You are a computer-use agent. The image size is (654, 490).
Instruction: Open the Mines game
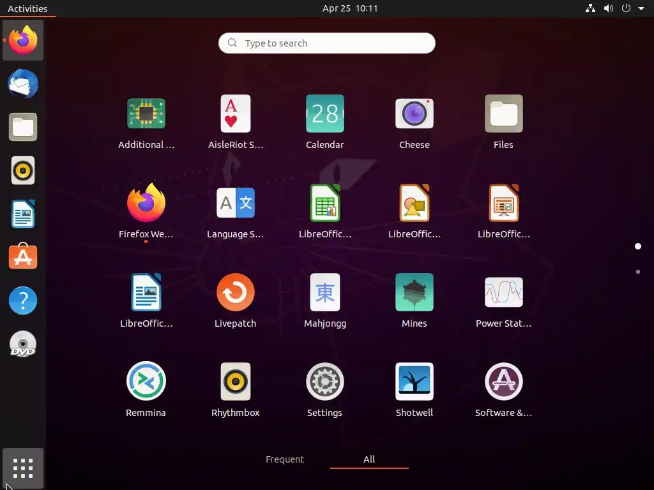[x=414, y=292]
